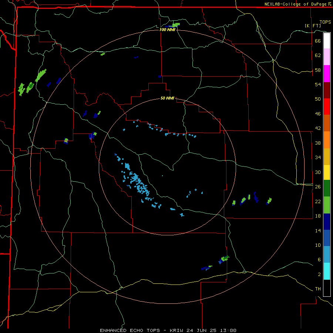
Task: Click the light pink swatch on the scale
Action: [327, 57]
